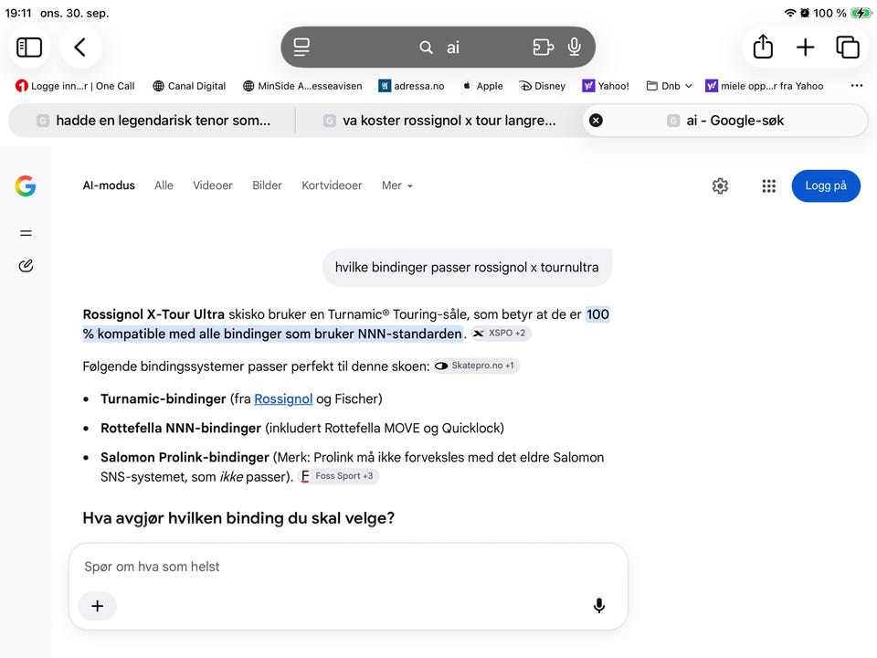This screenshot has height=658, width=877.
Task: Show the tab overview
Action: (848, 47)
